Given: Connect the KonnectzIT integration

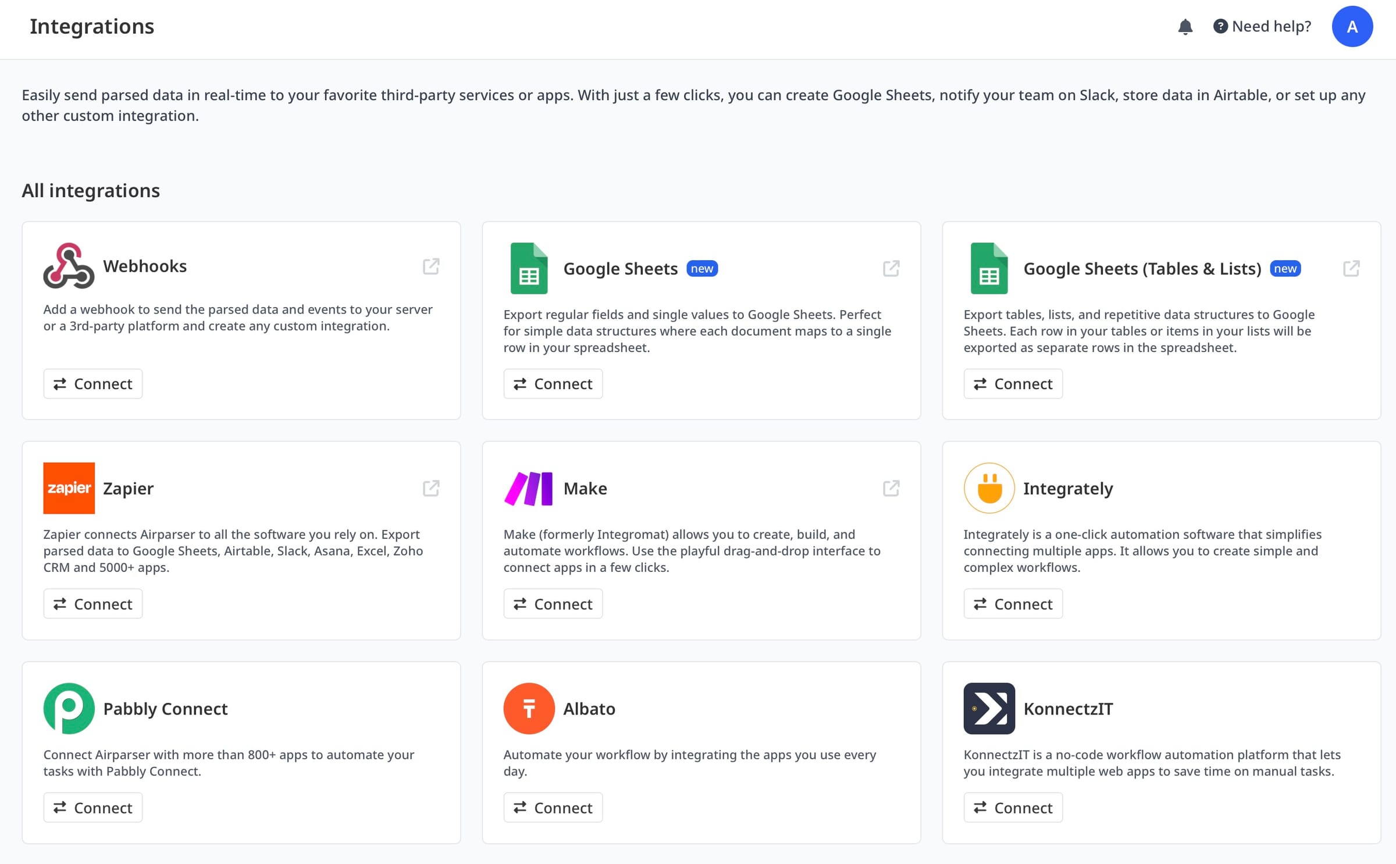Looking at the screenshot, I should [x=1013, y=807].
